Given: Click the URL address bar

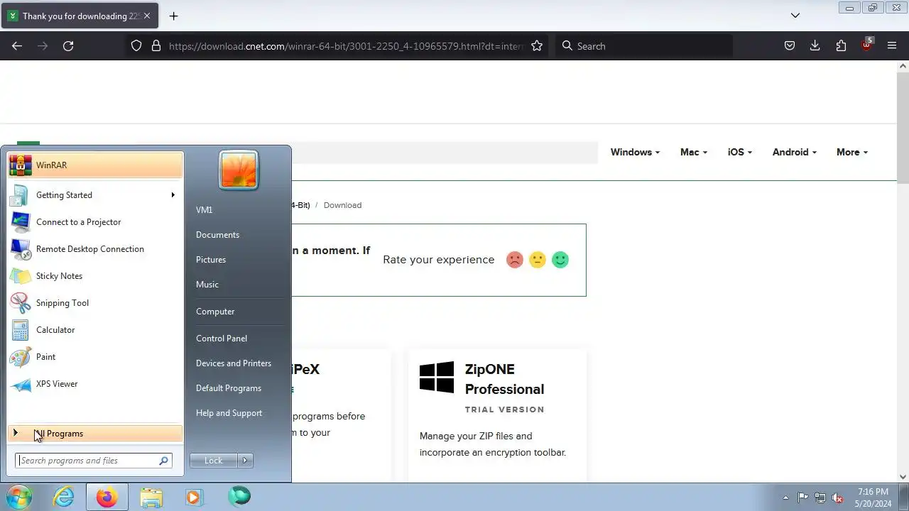Looking at the screenshot, I should 346,46.
